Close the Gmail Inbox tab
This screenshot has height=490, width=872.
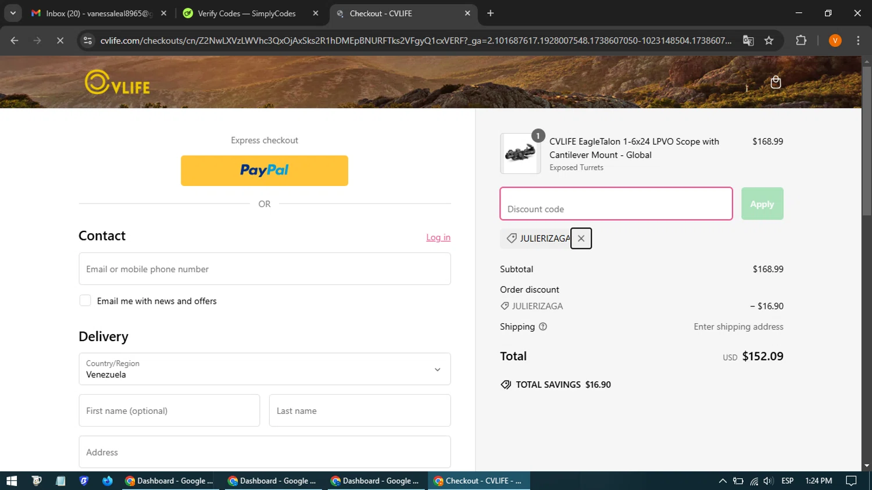click(163, 13)
